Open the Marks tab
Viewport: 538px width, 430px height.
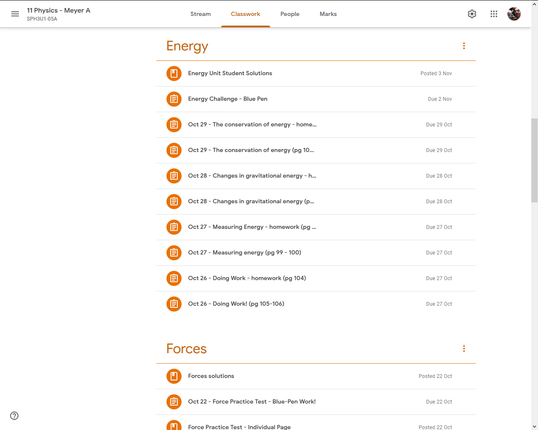[328, 14]
